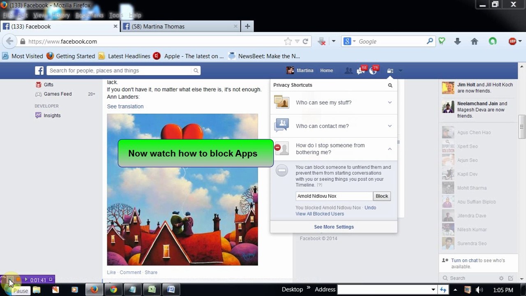Click the volume icon in system tray
The height and width of the screenshot is (296, 526).
pos(479,290)
